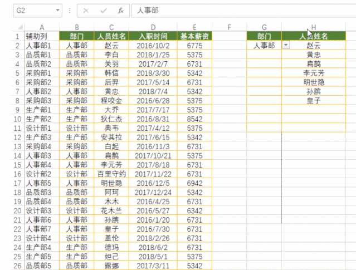The width and height of the screenshot is (356, 270).
Task: Click 赵云 in column H results
Action: (x=314, y=46)
